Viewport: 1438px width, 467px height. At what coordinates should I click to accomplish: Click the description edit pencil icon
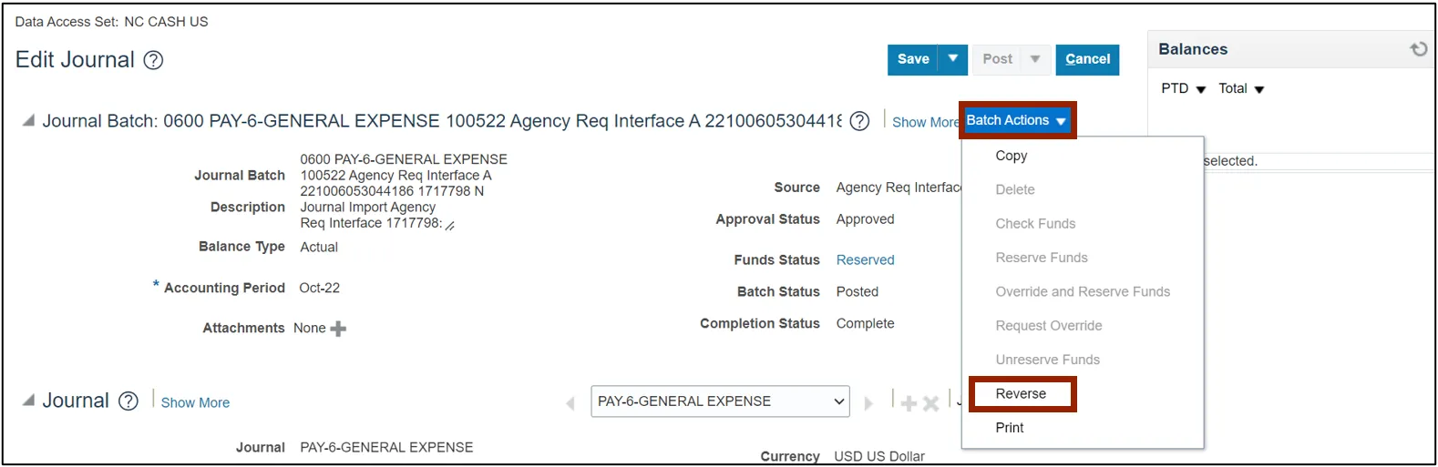[x=450, y=225]
